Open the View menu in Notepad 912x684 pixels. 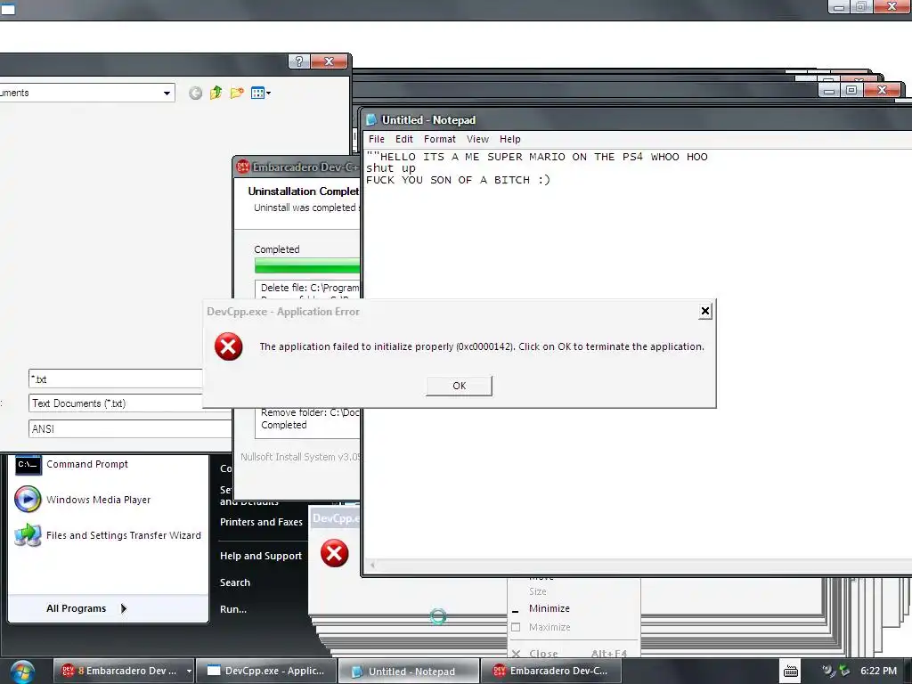click(x=477, y=139)
